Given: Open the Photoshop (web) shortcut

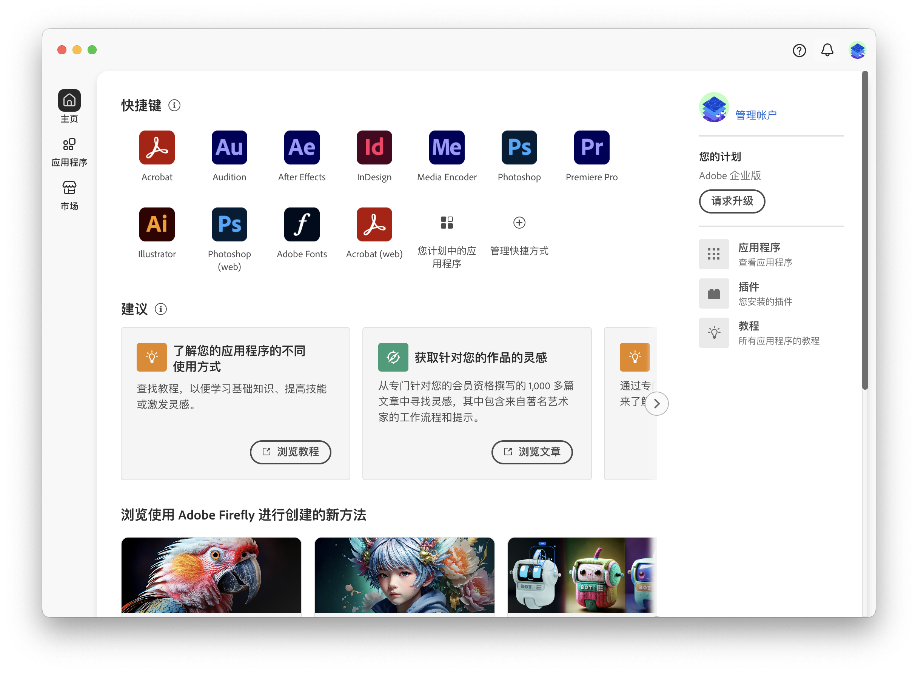Looking at the screenshot, I should [229, 224].
